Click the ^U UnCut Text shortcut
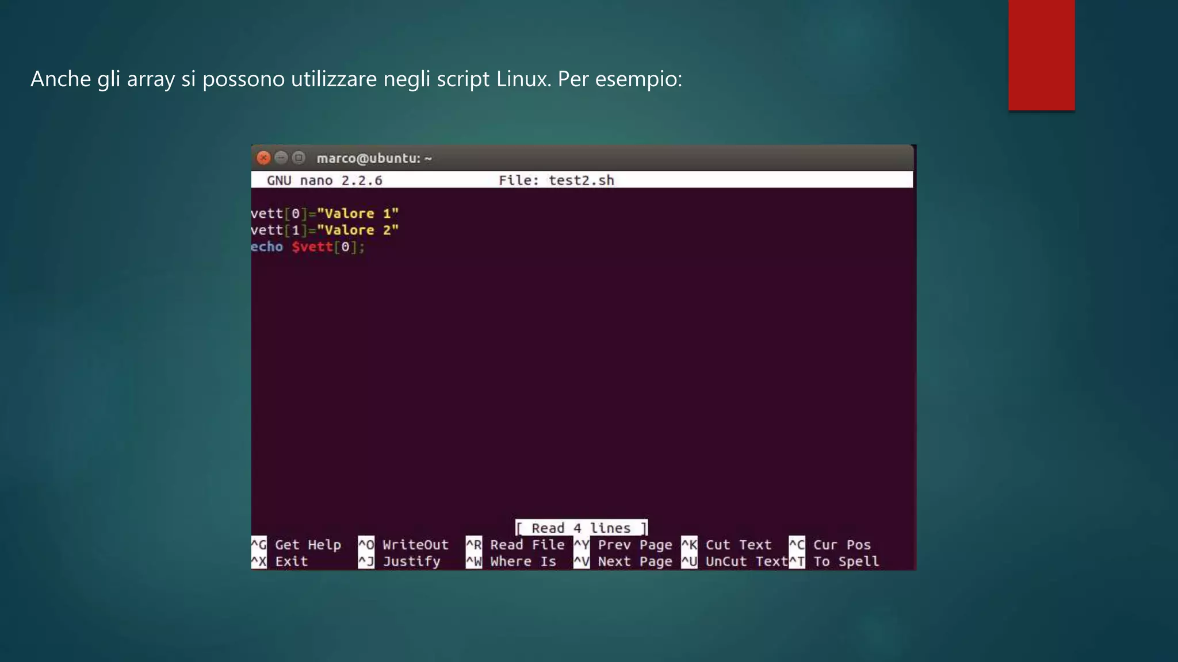The image size is (1178, 662). tap(735, 561)
